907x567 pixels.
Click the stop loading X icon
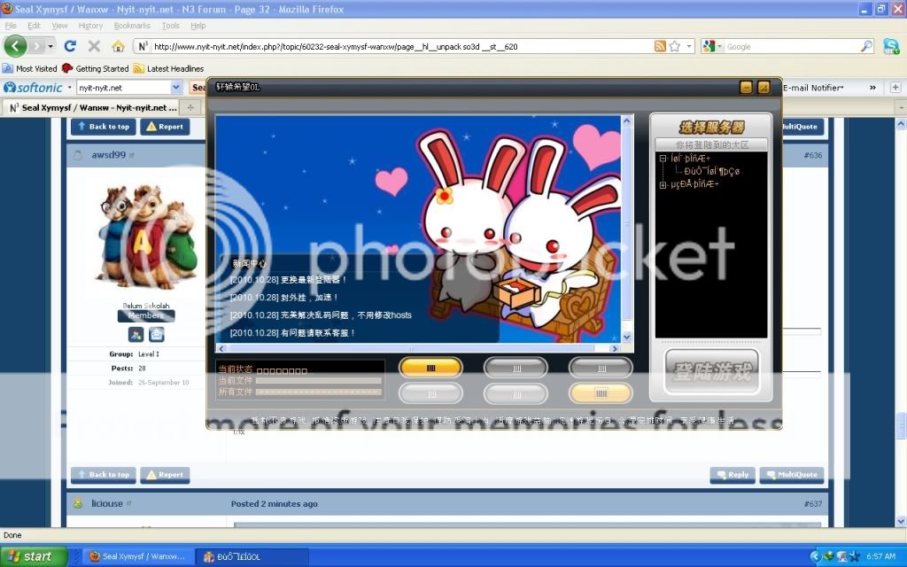click(94, 46)
